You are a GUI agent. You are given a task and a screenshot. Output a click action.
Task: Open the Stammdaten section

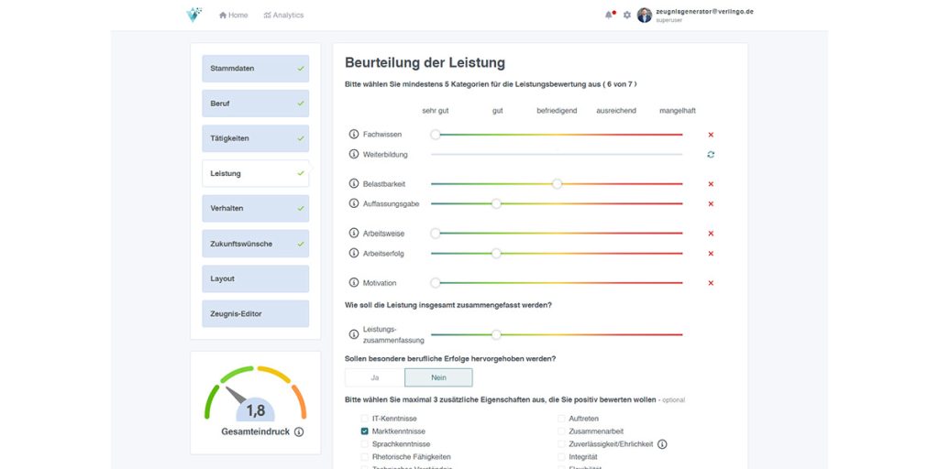click(x=255, y=69)
